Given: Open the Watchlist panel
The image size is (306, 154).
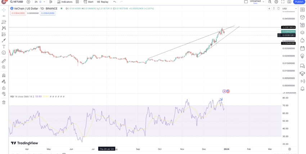Looking at the screenshot, I should point(302,10).
